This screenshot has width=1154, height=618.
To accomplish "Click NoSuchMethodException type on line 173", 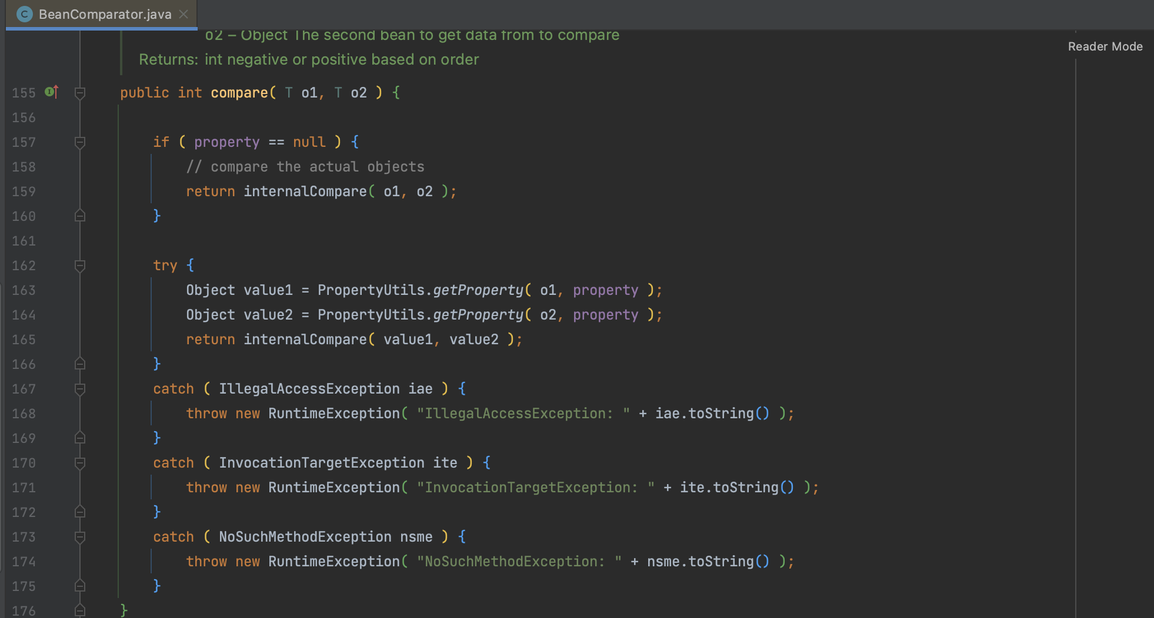I will (x=305, y=537).
